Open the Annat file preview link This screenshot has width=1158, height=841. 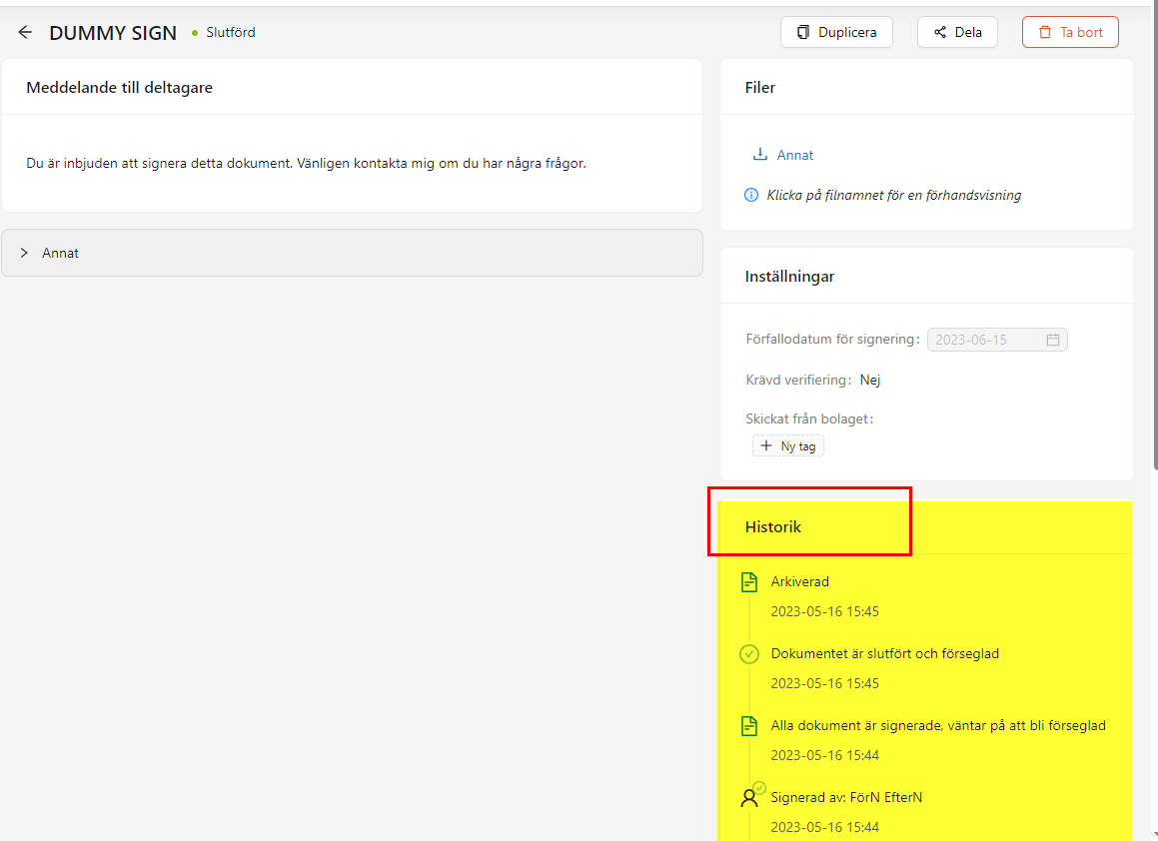tap(794, 155)
